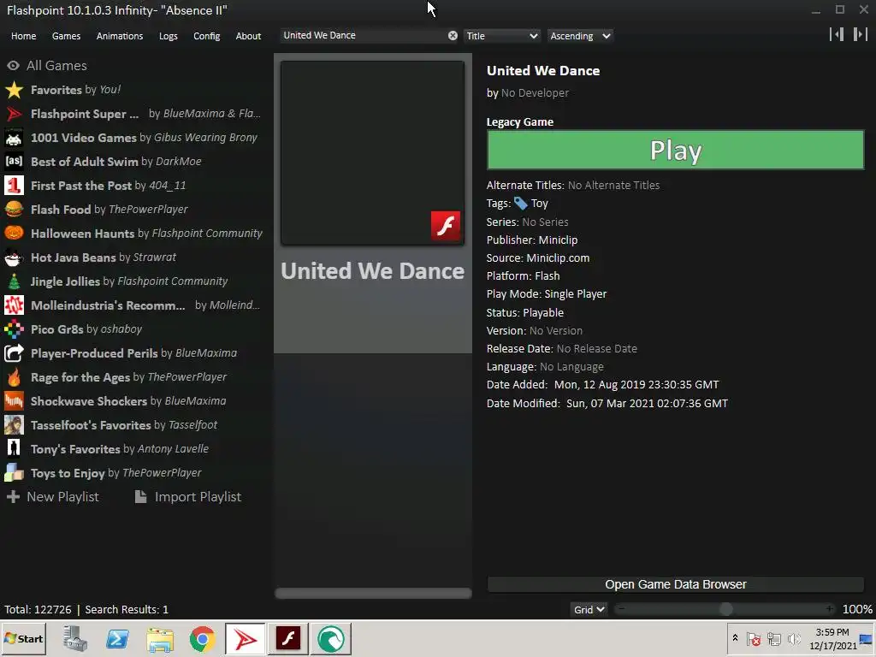876x657 pixels.
Task: Open the Grid layout dropdown
Action: point(589,609)
